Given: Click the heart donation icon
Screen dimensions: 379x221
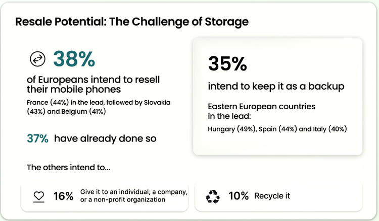Looking at the screenshot, I should click(39, 196).
